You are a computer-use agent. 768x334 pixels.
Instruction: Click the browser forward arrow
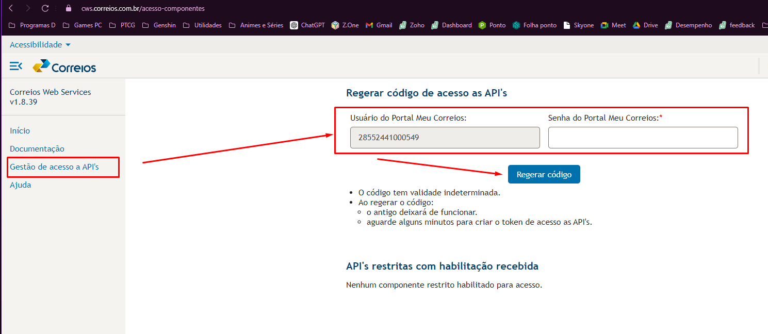tap(28, 8)
